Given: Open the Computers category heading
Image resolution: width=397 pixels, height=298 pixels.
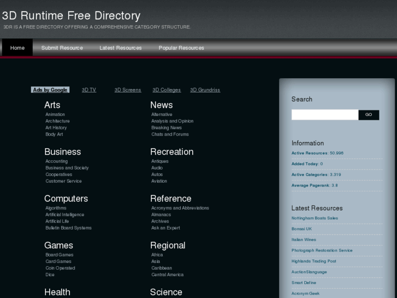Looking at the screenshot, I should tap(66, 198).
